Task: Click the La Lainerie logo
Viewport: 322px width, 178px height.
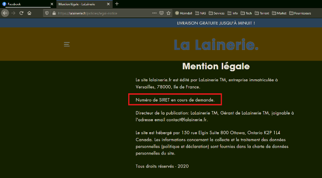Action: click(x=216, y=44)
